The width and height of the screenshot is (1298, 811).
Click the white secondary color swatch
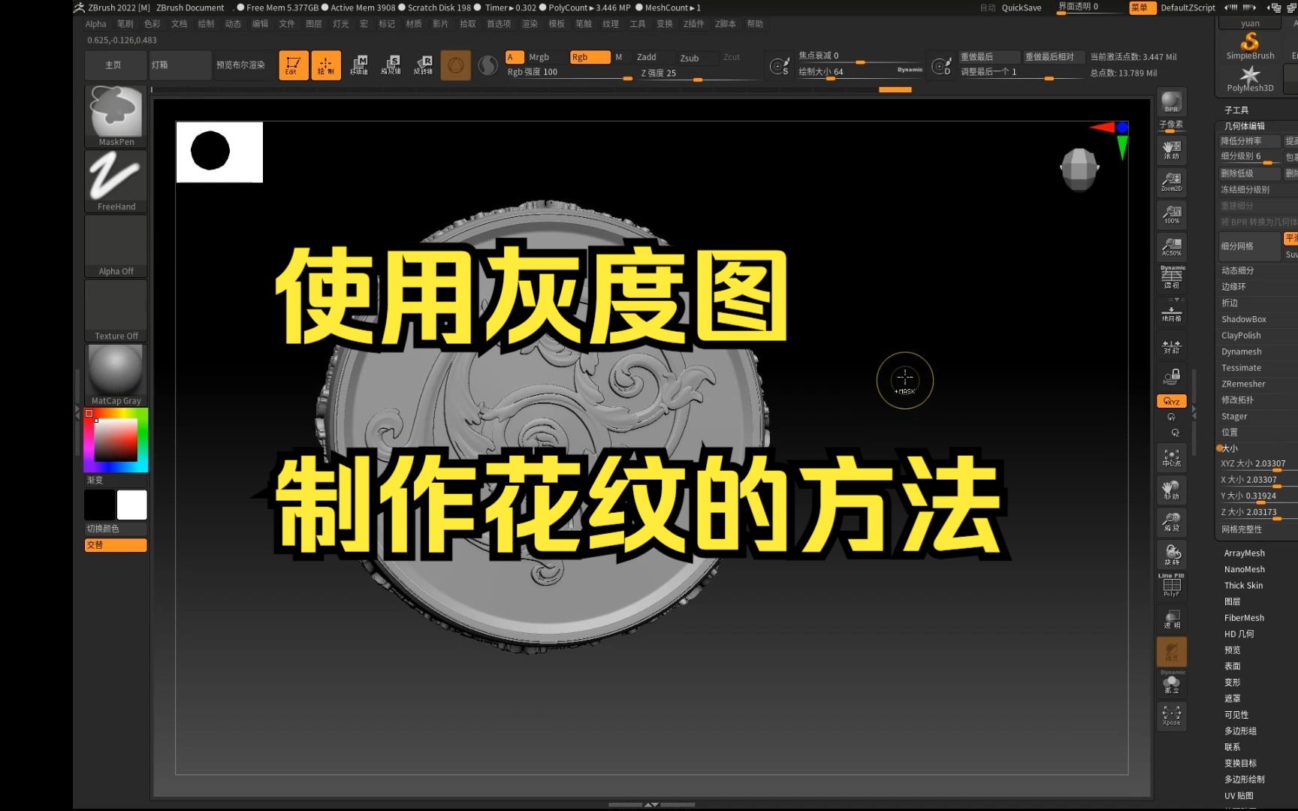click(x=132, y=504)
